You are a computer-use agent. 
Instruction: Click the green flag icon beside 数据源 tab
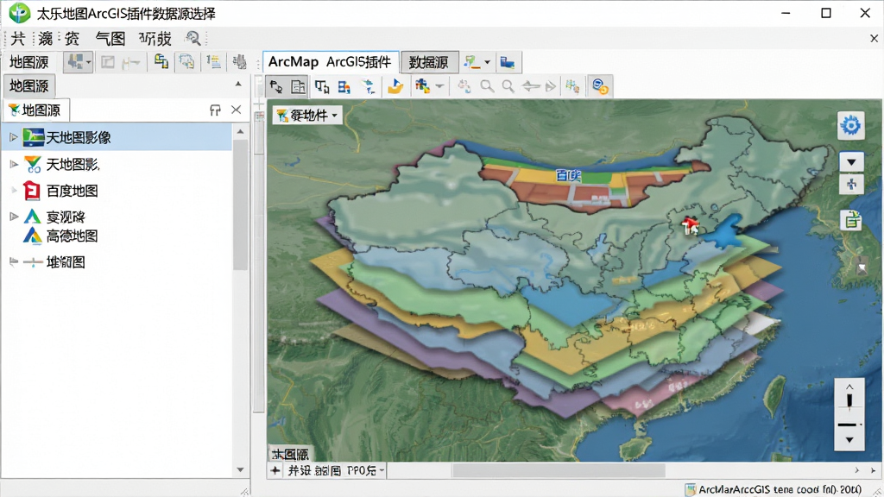[x=471, y=62]
